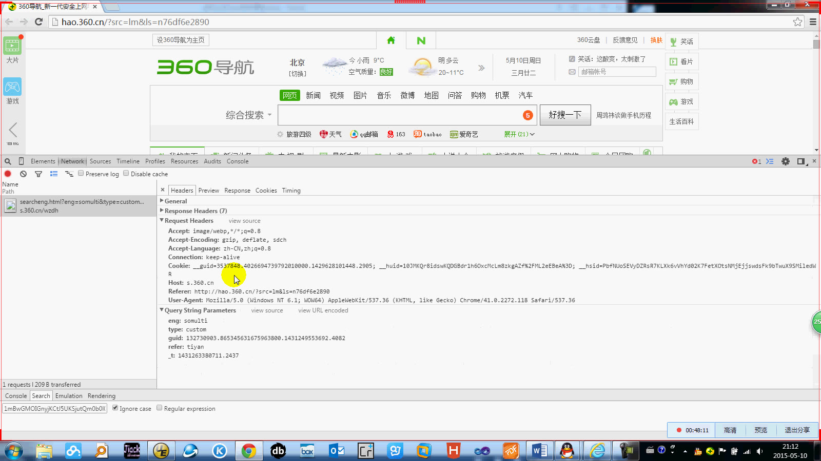
Task: Click the DevTools search text box
Action: (x=55, y=408)
